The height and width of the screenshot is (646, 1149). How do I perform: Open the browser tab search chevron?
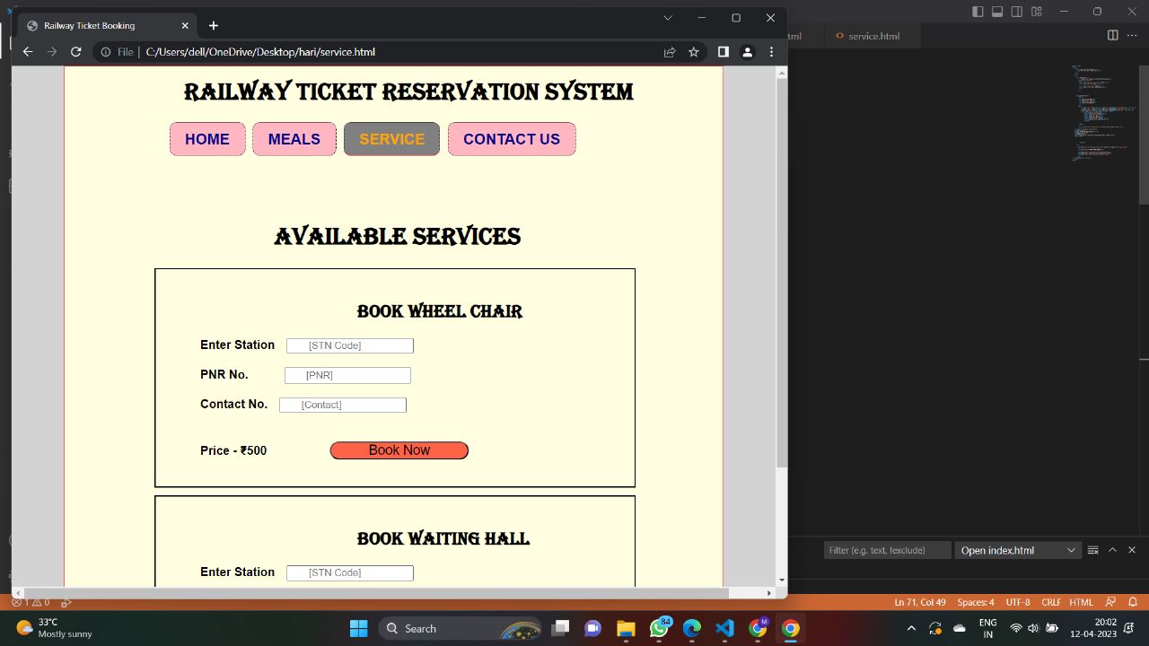pos(667,18)
